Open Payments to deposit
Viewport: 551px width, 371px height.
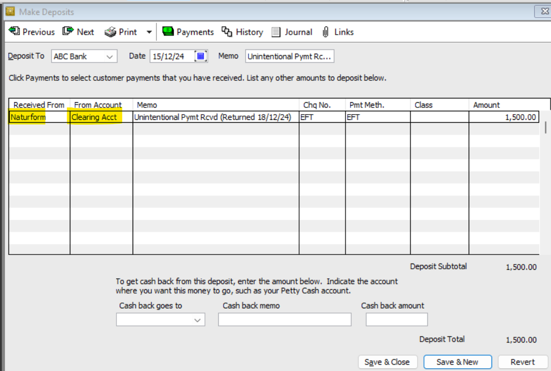click(x=188, y=32)
